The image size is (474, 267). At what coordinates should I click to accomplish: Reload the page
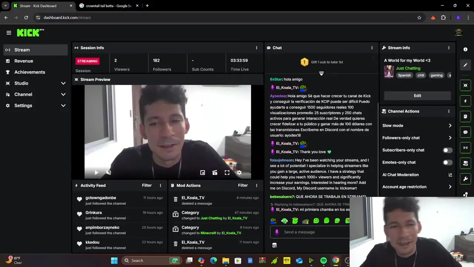coord(26,17)
